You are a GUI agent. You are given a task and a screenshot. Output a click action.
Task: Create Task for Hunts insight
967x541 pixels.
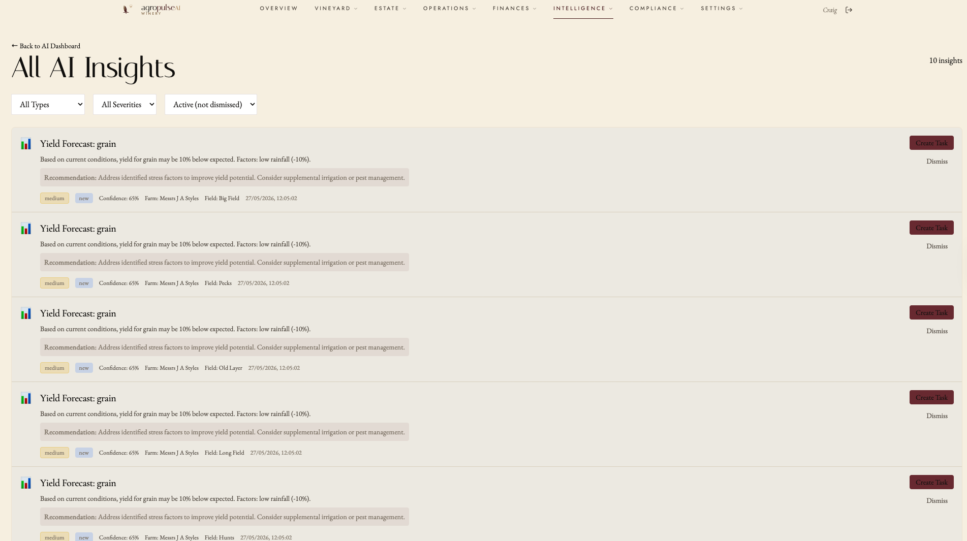click(x=931, y=483)
